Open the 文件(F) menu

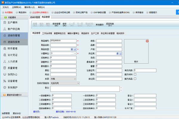pyautogui.click(x=6, y=7)
